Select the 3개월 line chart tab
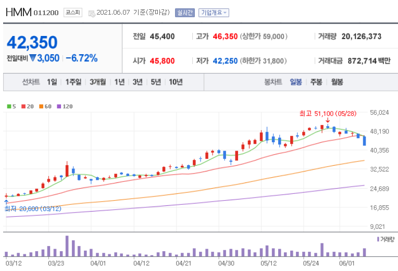This screenshot has height=271, width=398. click(x=98, y=82)
